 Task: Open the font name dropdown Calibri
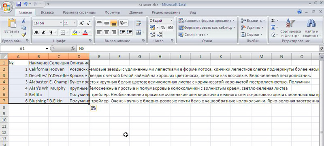61,23
